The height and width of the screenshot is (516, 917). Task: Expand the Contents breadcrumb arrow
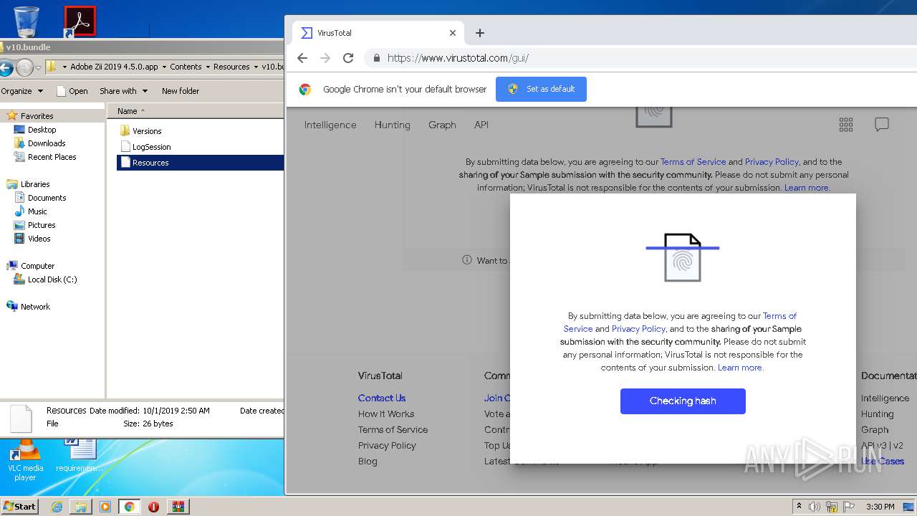tap(207, 67)
